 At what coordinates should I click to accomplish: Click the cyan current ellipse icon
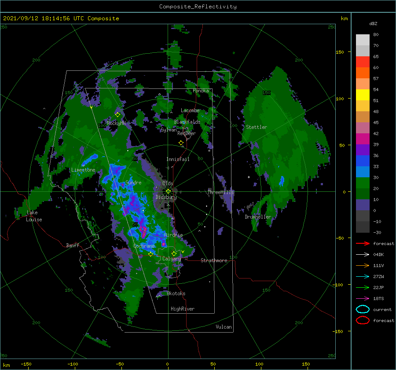click(363, 309)
